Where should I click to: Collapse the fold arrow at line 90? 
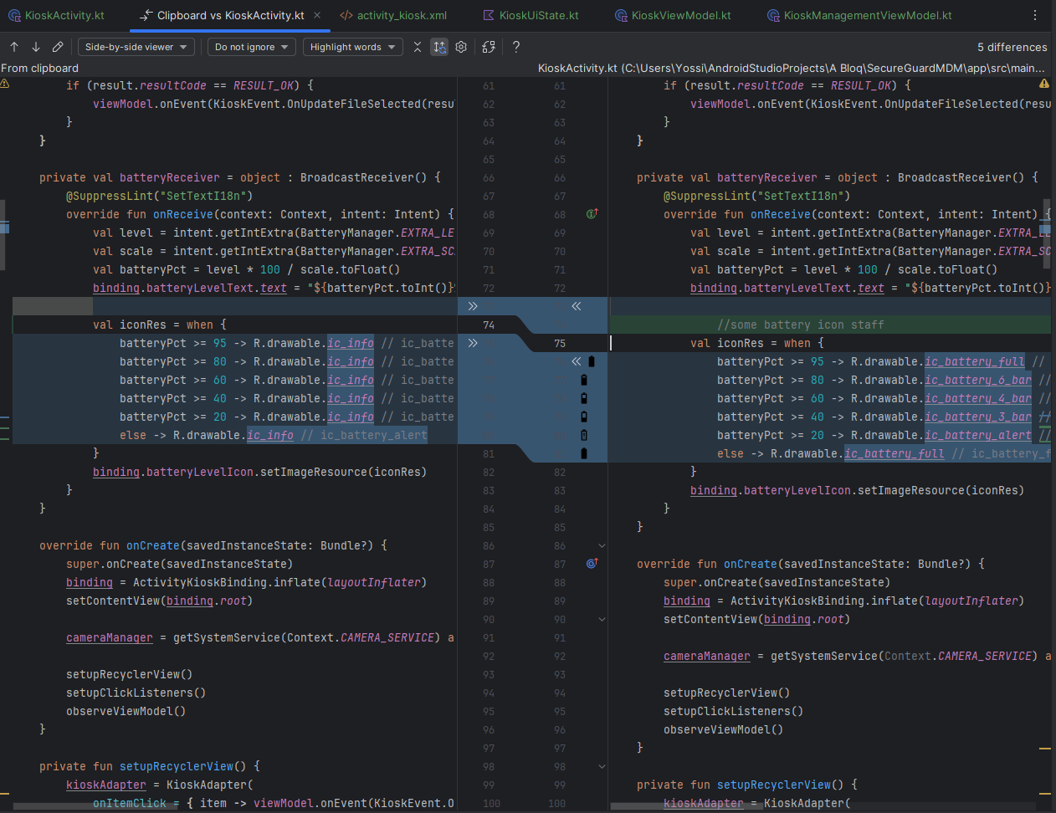tap(602, 619)
